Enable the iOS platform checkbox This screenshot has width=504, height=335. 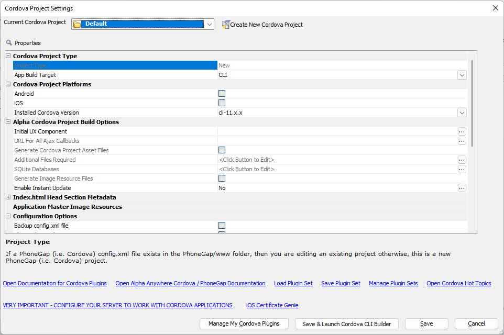pos(222,103)
